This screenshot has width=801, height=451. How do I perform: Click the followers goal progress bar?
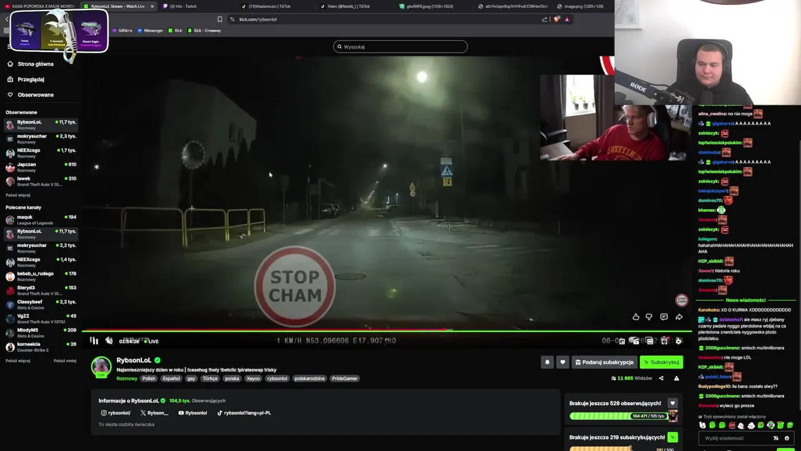click(618, 416)
